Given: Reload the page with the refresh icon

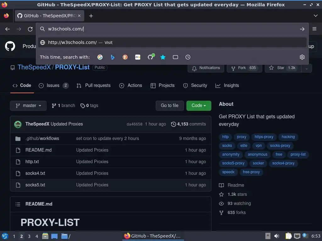Looking at the screenshot, I should tap(30, 29).
